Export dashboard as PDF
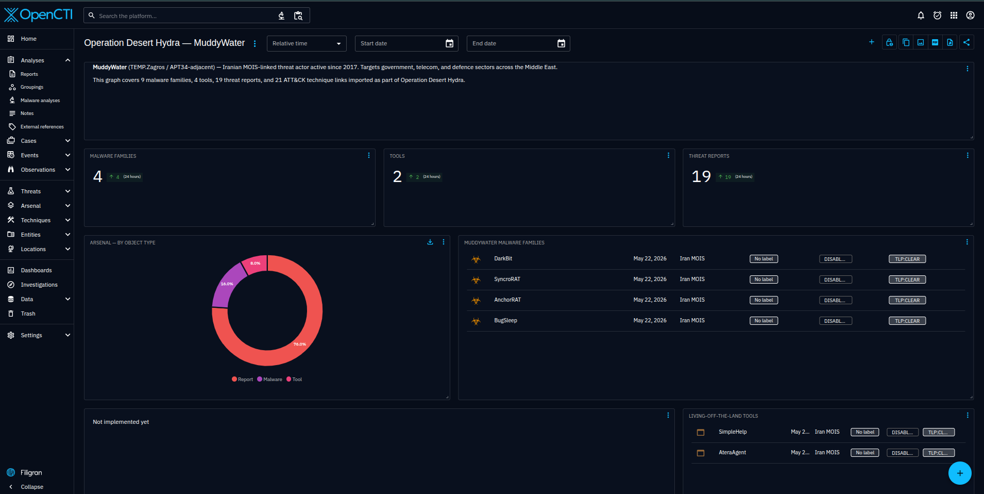Screen dimensions: 984x494 (x=935, y=43)
